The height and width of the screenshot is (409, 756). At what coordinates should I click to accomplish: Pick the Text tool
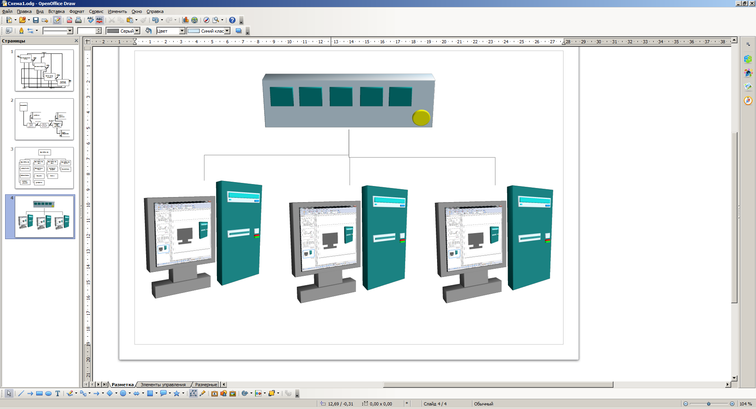pos(57,393)
